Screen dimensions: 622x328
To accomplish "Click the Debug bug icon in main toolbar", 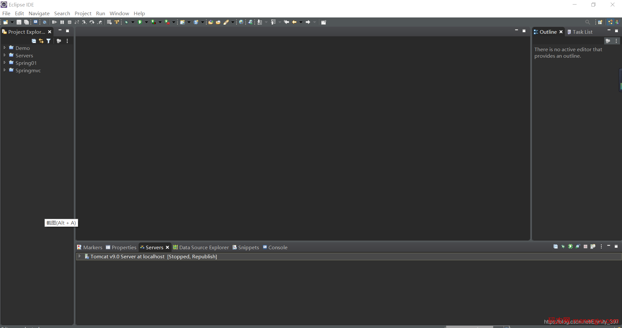I will point(127,22).
